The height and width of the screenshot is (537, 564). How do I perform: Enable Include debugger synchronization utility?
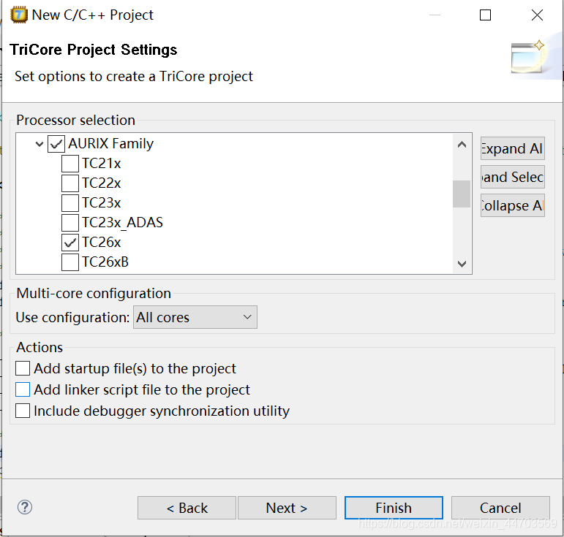[x=23, y=411]
